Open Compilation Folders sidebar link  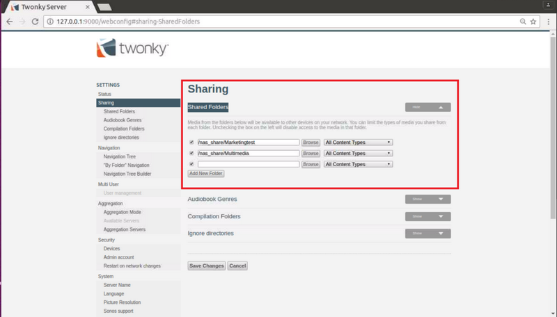tap(124, 129)
